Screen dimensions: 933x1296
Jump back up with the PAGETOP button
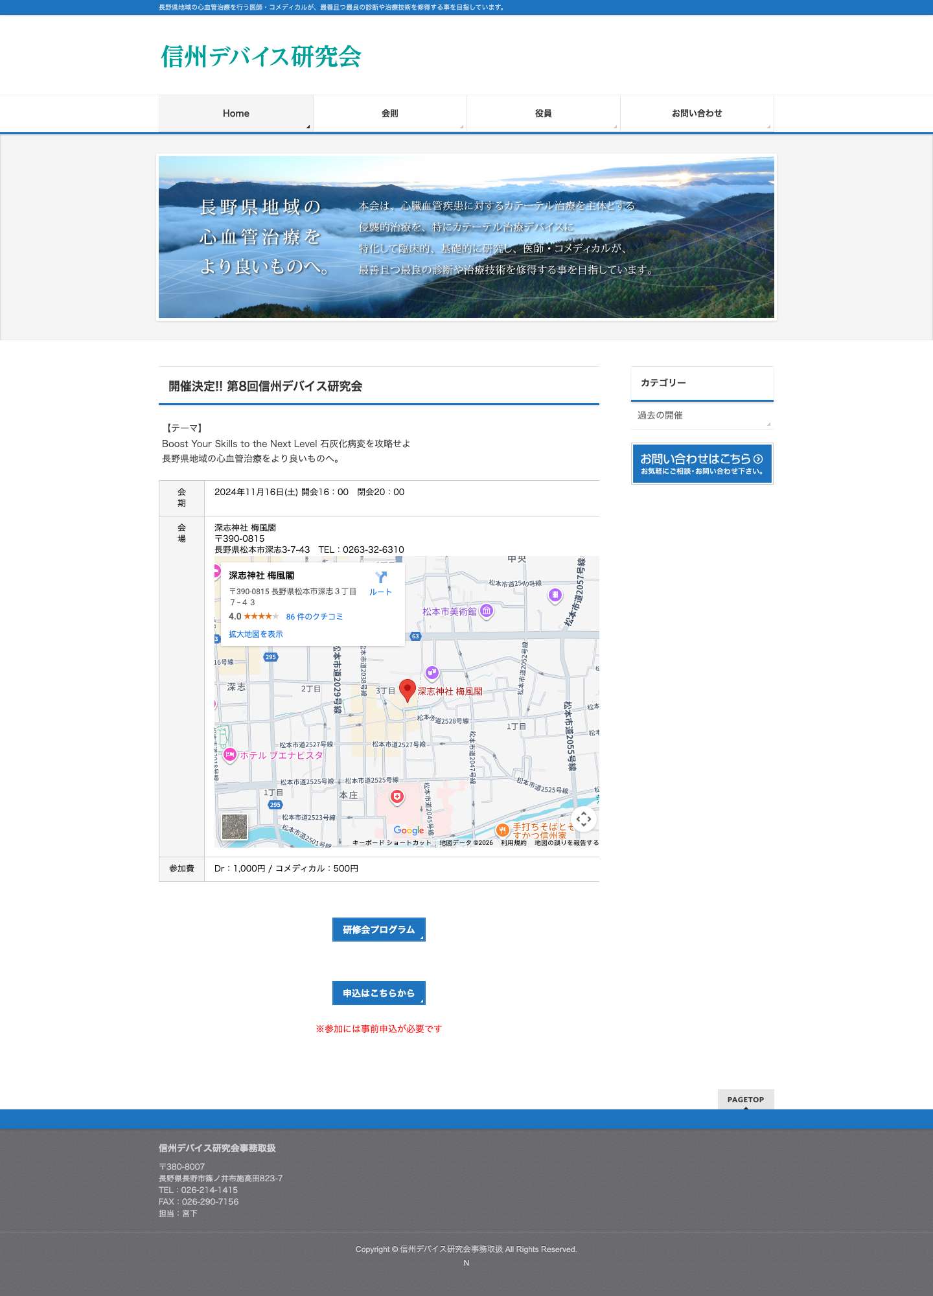[x=746, y=1100]
